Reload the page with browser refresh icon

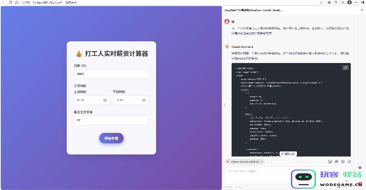click(10, 2)
